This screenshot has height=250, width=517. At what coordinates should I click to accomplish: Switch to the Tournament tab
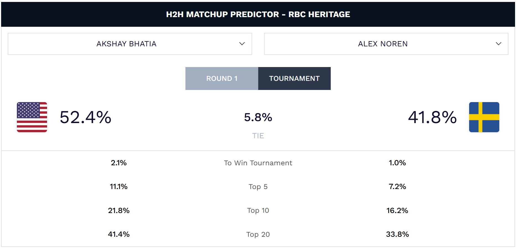[294, 78]
